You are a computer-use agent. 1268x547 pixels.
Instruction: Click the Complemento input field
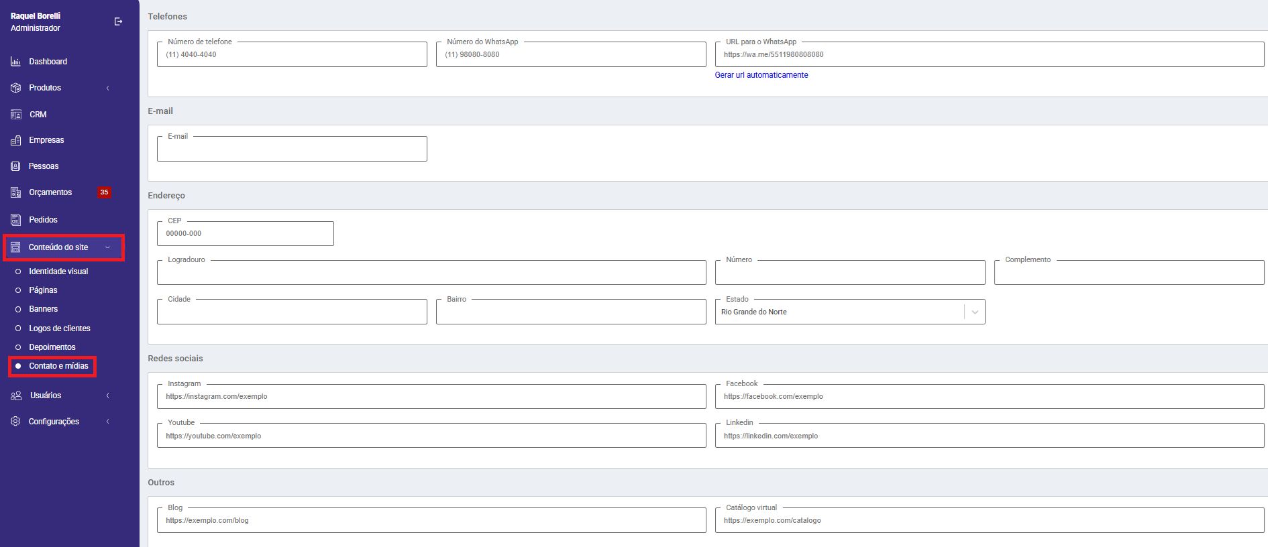pos(1129,272)
